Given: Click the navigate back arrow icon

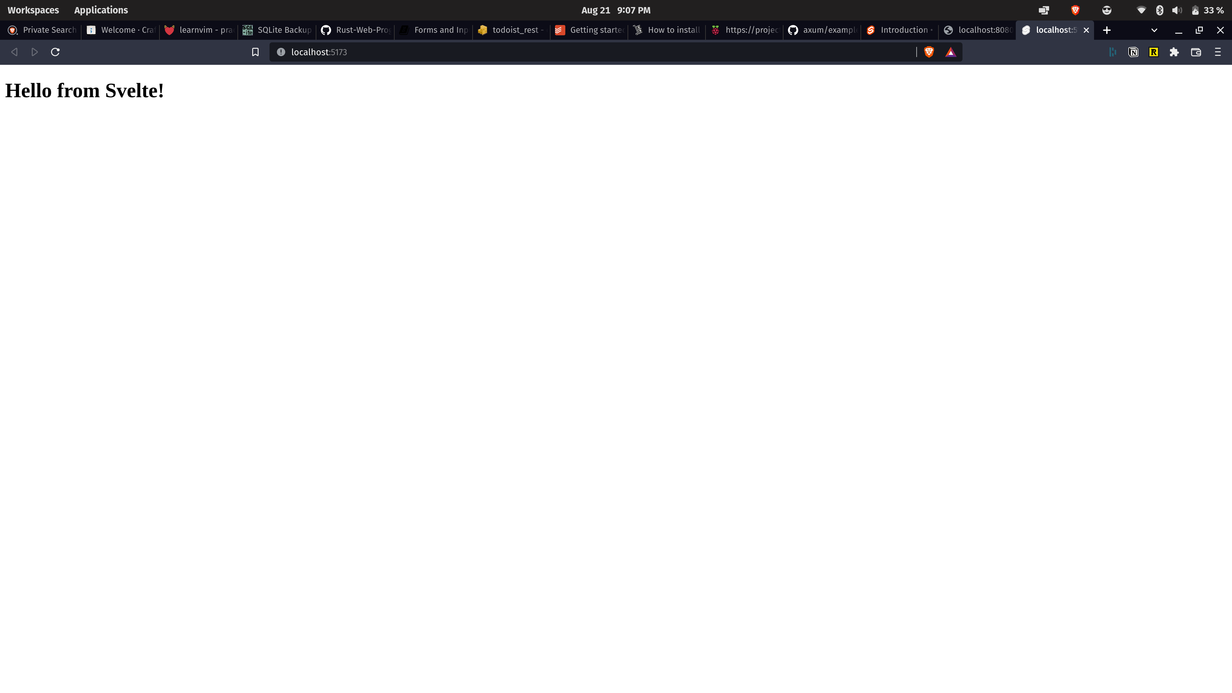Looking at the screenshot, I should (14, 52).
